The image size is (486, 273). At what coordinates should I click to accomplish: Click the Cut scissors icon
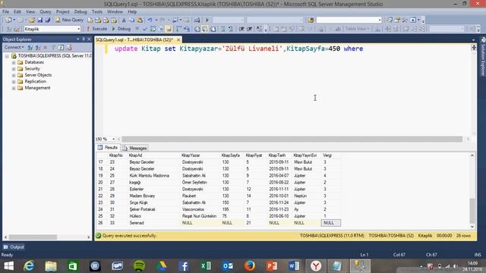pyautogui.click(x=124, y=20)
